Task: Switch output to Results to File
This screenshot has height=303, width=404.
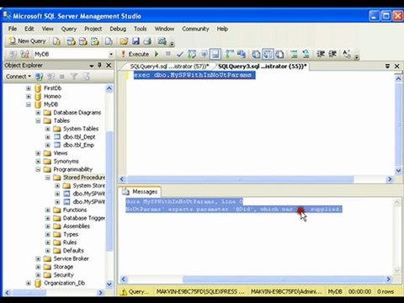Action: coord(279,54)
